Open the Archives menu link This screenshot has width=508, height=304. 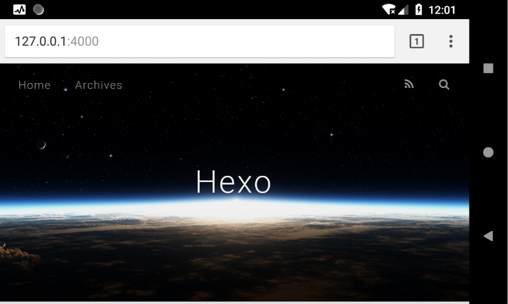99,85
